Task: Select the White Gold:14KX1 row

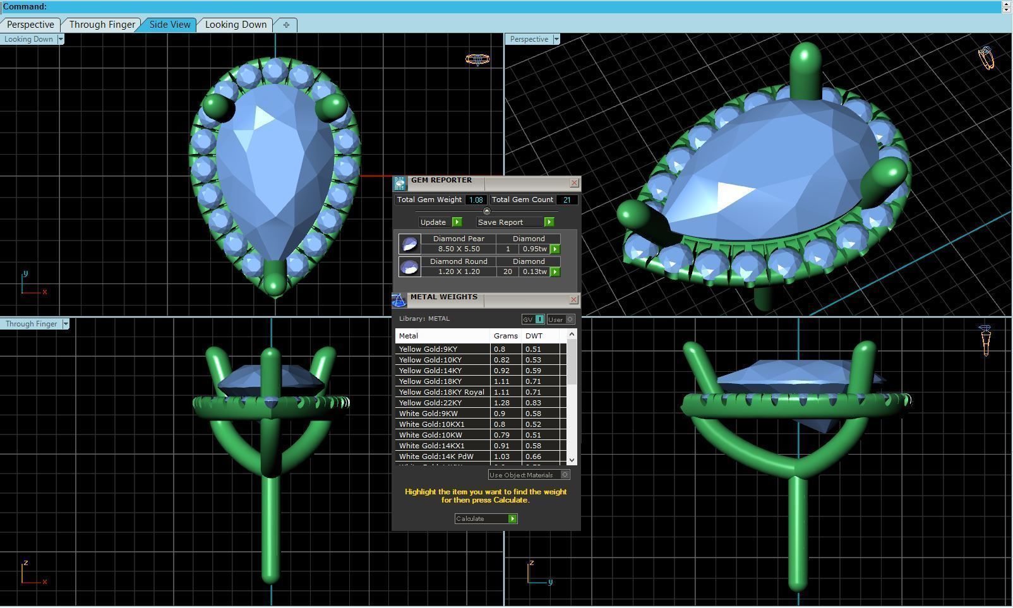Action: click(x=480, y=446)
